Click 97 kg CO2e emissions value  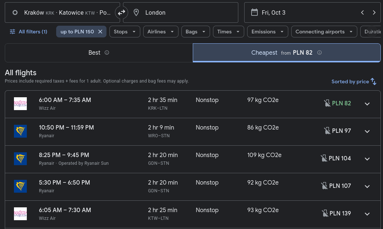tap(263, 100)
